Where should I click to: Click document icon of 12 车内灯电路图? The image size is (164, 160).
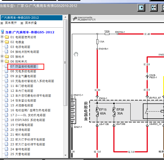pyautogui.click(x=7, y=90)
